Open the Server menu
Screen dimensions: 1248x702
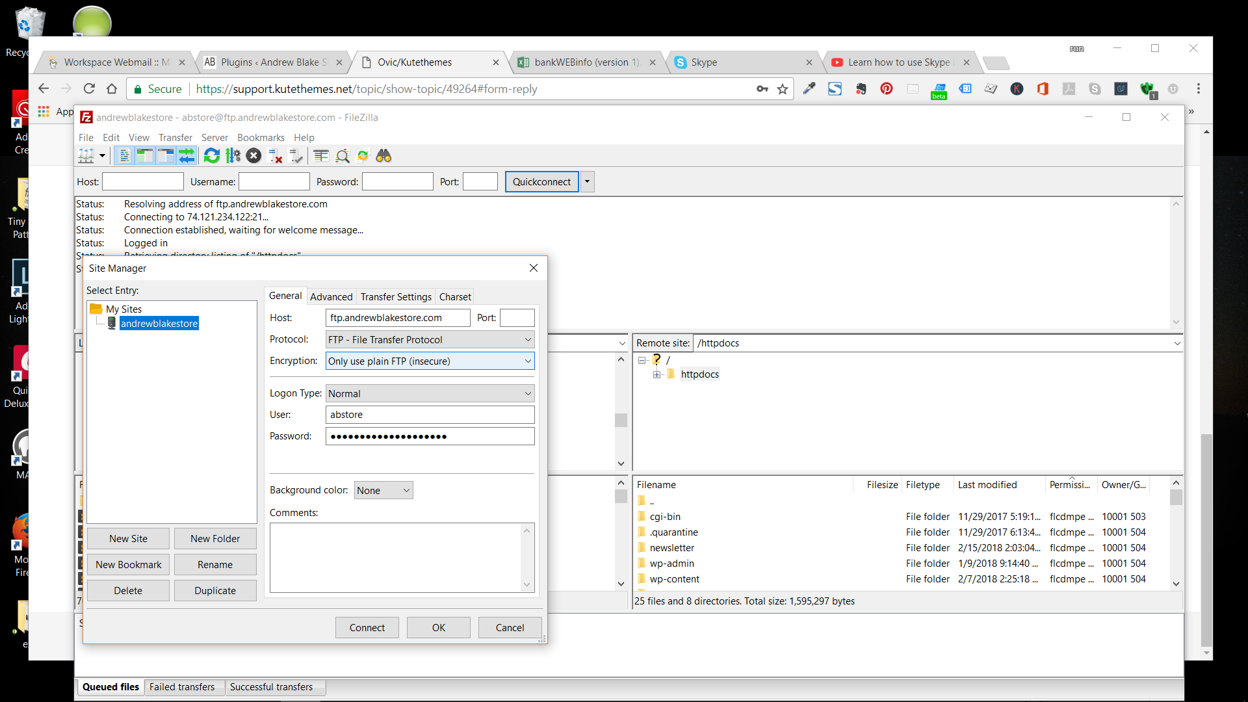point(214,138)
